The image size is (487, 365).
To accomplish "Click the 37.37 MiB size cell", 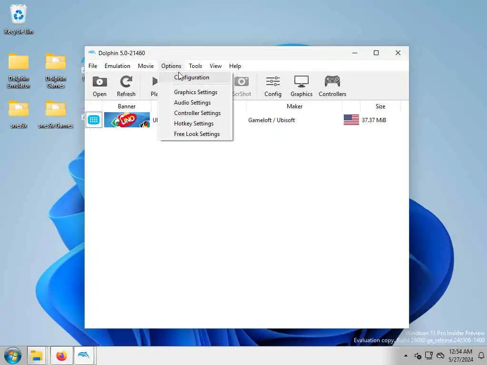I will [x=374, y=120].
